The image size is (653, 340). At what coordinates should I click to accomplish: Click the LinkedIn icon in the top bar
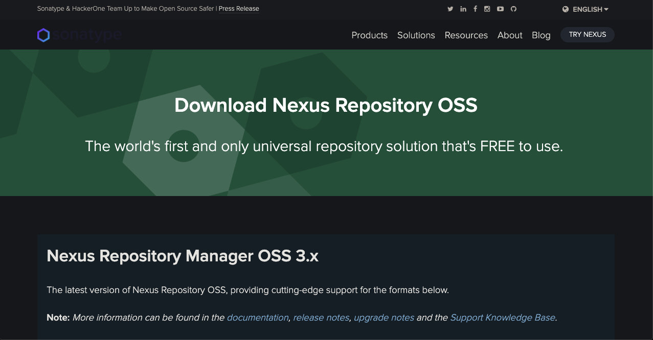(463, 9)
